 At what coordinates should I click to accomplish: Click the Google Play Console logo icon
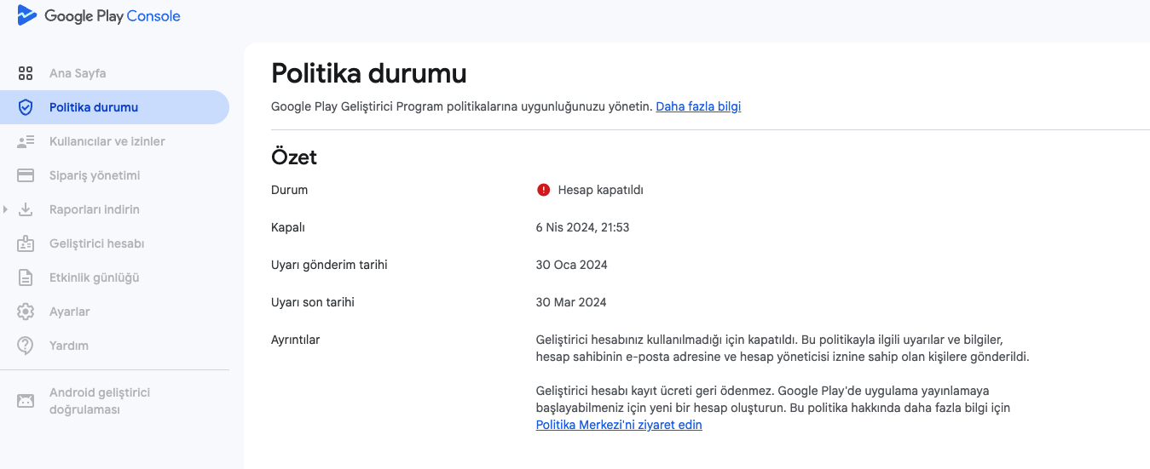tap(26, 15)
